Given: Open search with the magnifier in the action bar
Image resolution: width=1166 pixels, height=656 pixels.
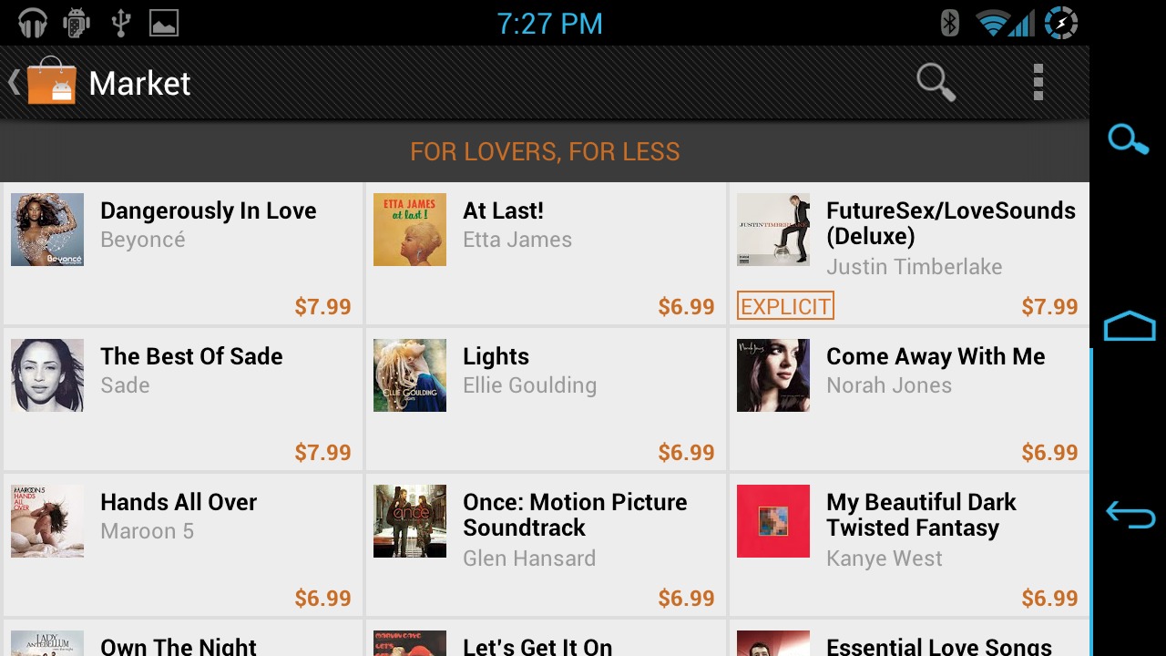Looking at the screenshot, I should tap(936, 82).
